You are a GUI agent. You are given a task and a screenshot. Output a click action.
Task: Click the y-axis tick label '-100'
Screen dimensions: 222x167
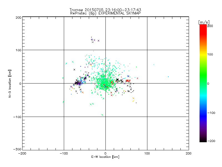pyautogui.click(x=17, y=117)
